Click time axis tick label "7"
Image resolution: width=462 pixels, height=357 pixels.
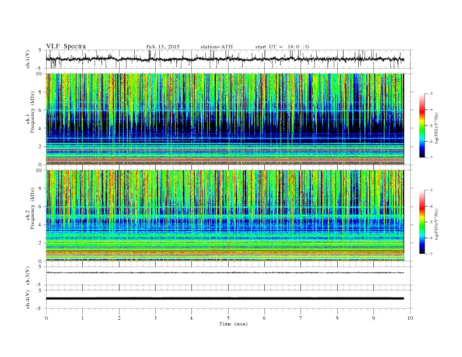(x=301, y=318)
